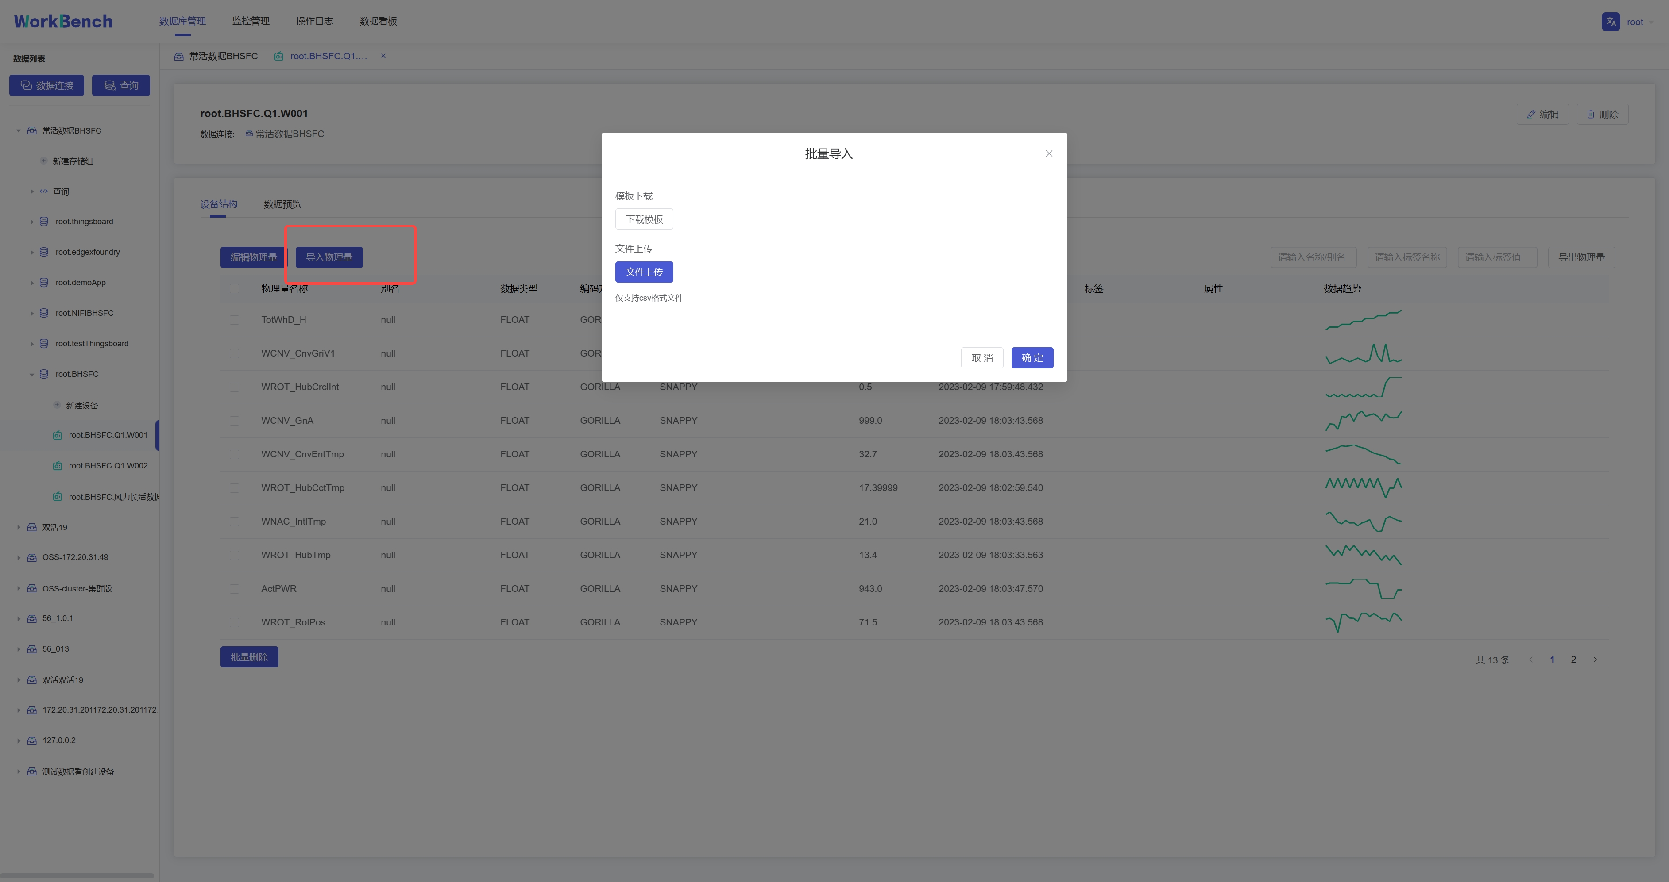Viewport: 1669px width, 882px height.
Task: Click the 新建设备 plus icon under root.BHSFC
Action: [x=57, y=405]
